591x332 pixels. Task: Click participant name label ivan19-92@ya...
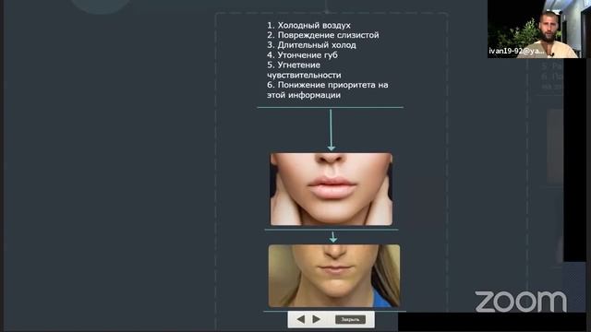click(x=516, y=52)
